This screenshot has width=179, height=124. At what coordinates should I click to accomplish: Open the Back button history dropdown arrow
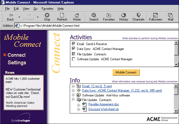[19, 17]
